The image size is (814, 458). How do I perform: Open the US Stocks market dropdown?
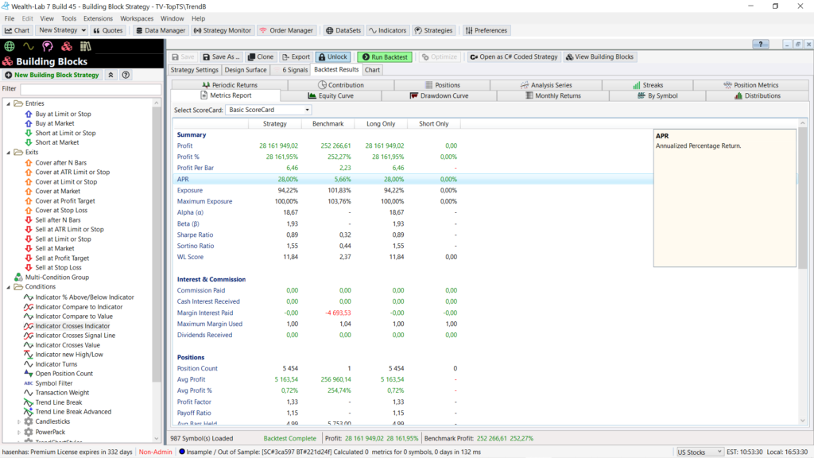700,452
